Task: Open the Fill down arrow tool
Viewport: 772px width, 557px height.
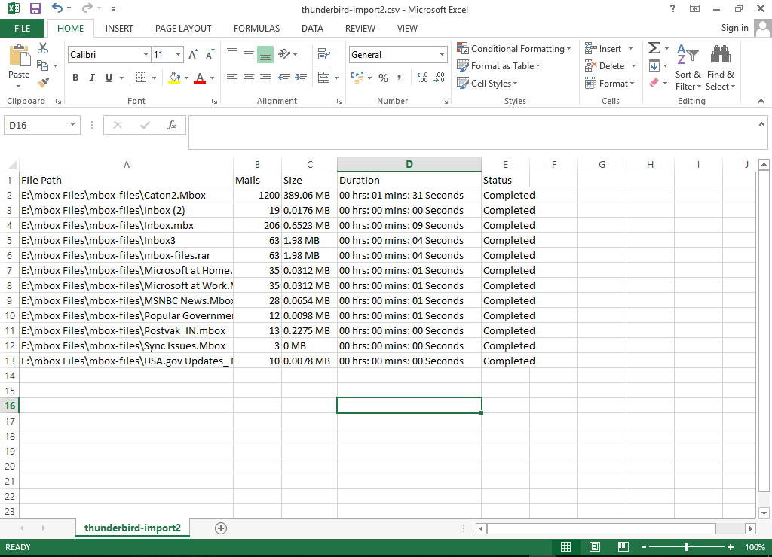Action: 654,66
